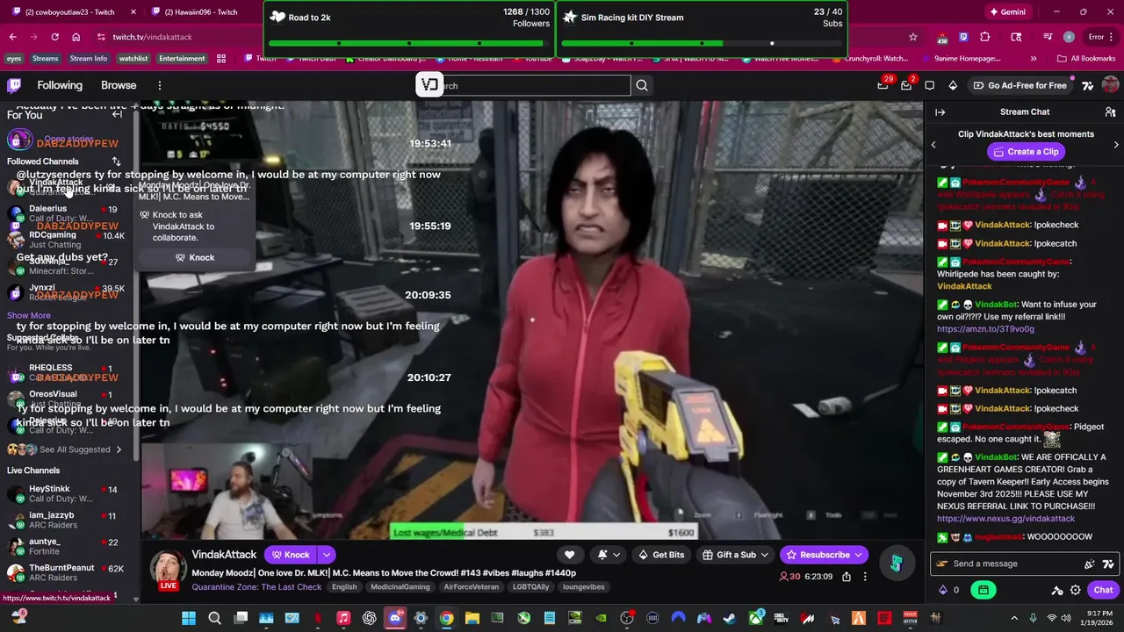Collapse the Stream Chat panel arrow
The height and width of the screenshot is (632, 1124).
(x=940, y=112)
